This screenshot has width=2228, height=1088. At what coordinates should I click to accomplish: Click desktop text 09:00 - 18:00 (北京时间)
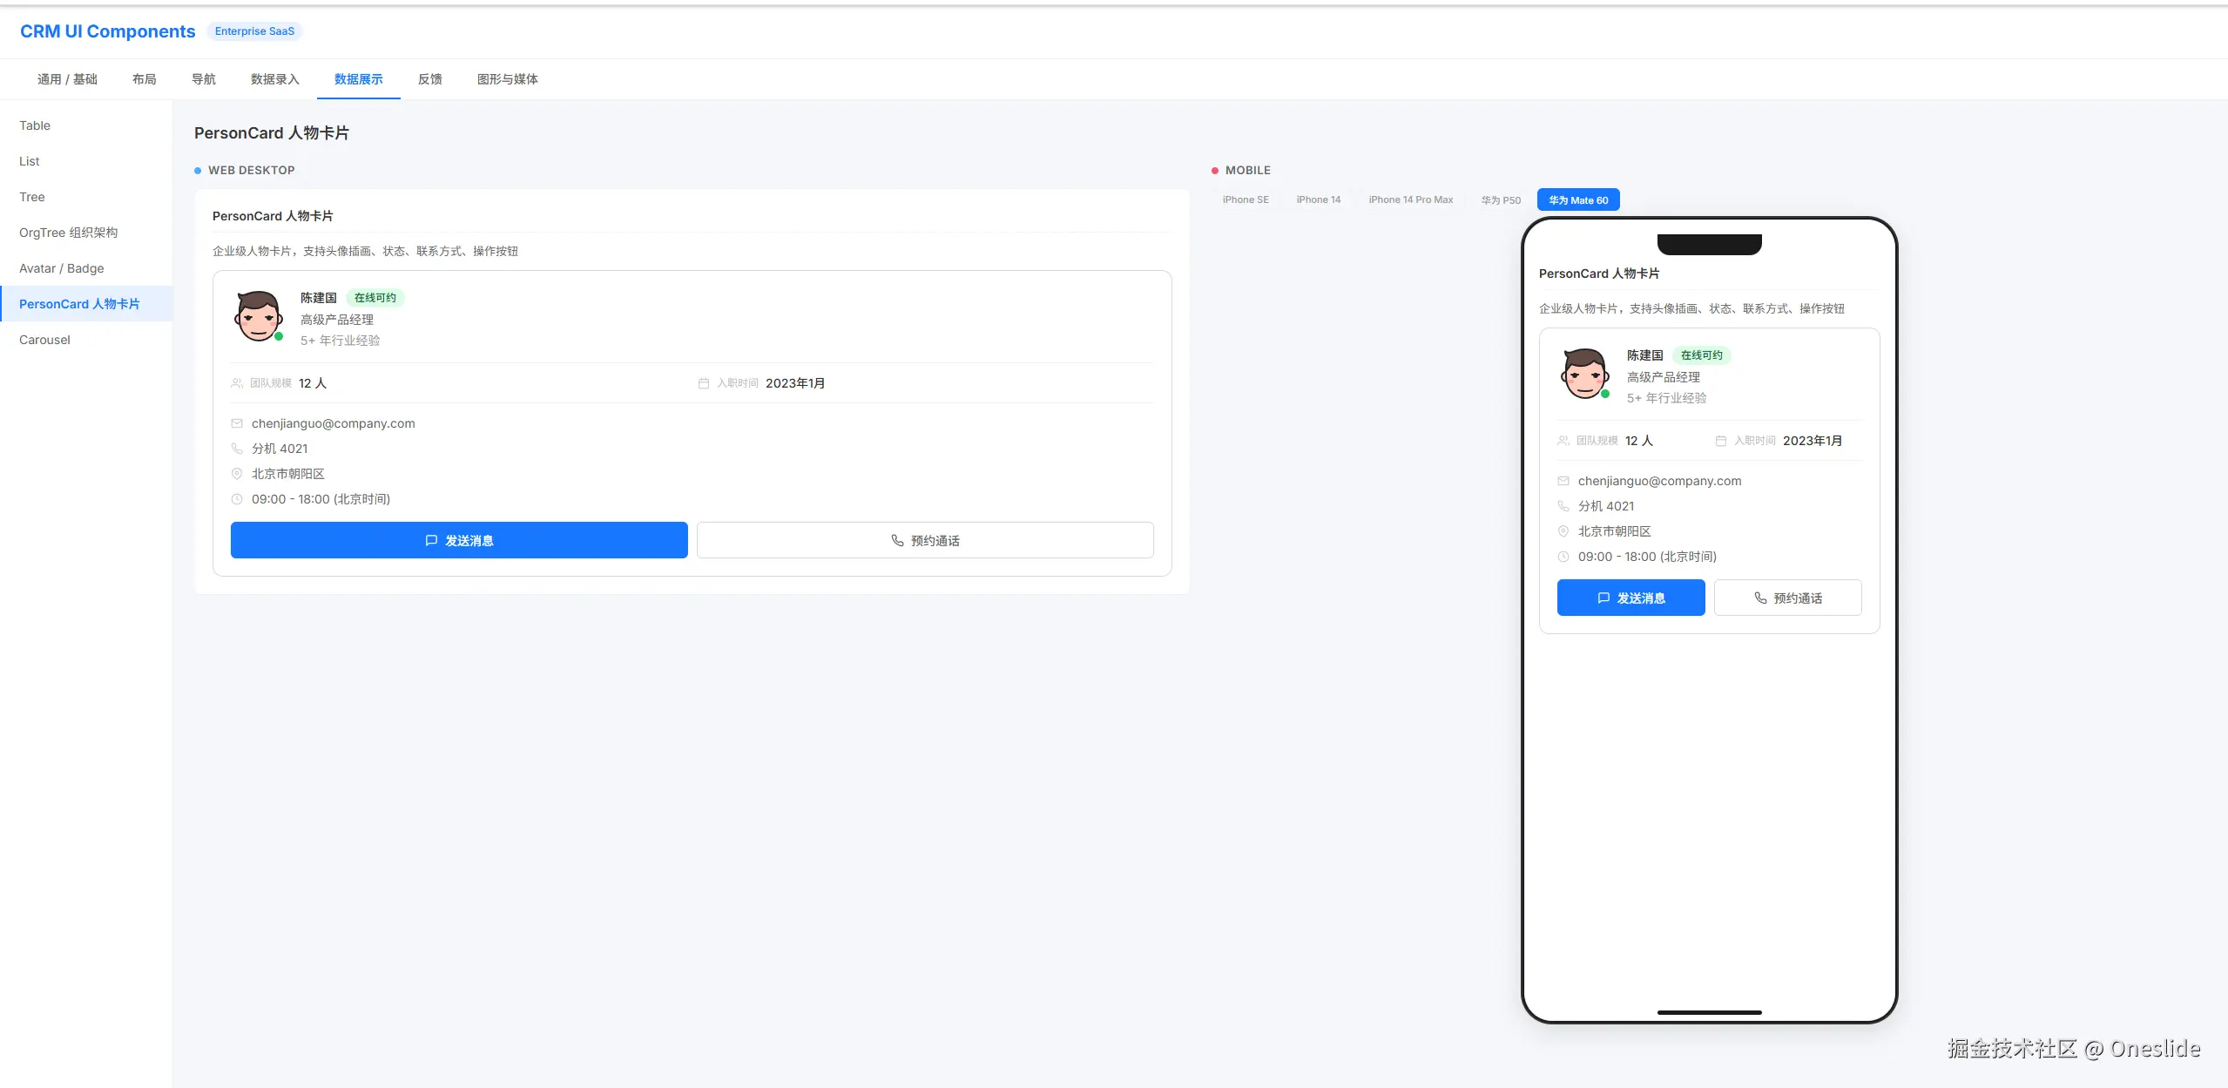click(x=321, y=499)
